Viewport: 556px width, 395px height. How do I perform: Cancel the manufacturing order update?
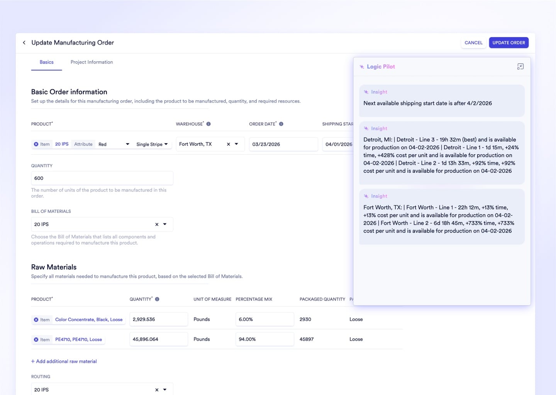(x=473, y=42)
